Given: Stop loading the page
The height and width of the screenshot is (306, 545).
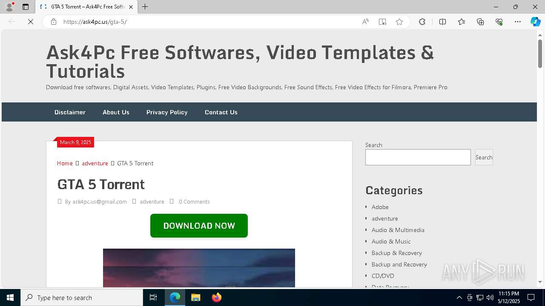Looking at the screenshot, I should pyautogui.click(x=31, y=22).
